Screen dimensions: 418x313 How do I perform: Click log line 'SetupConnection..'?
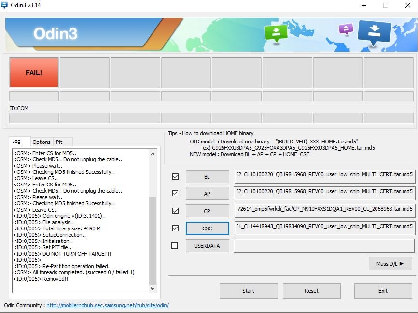click(x=50, y=235)
